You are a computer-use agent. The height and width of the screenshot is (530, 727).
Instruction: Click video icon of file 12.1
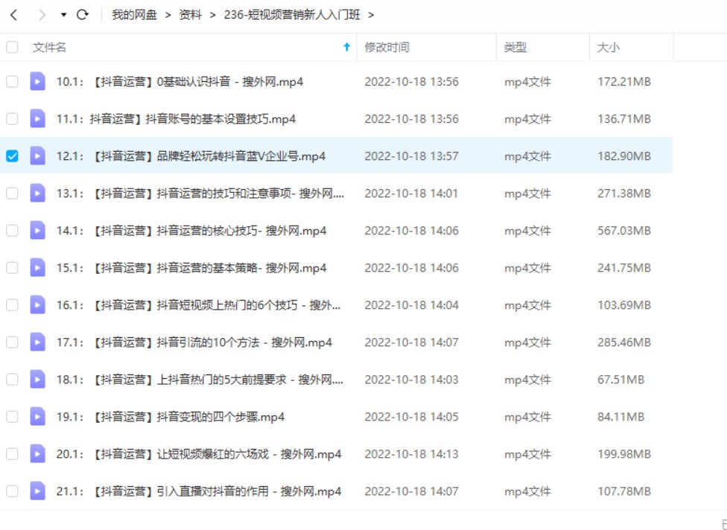37,156
